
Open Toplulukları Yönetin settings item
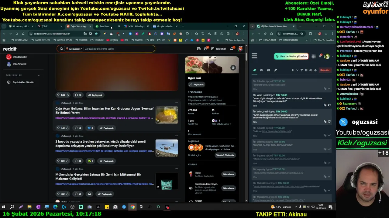21,82
